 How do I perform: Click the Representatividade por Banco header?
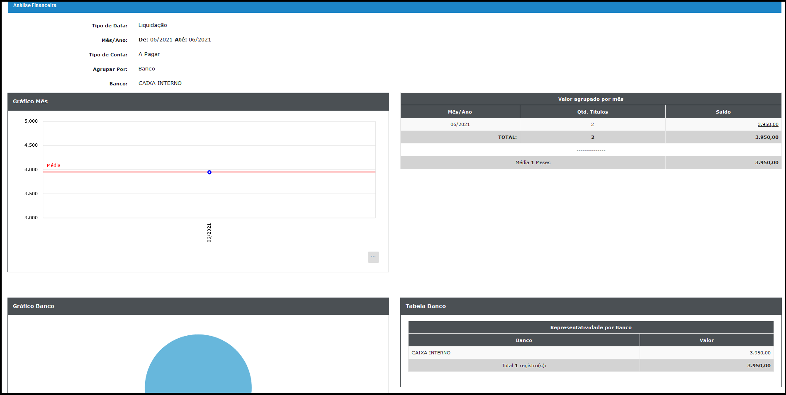click(591, 327)
